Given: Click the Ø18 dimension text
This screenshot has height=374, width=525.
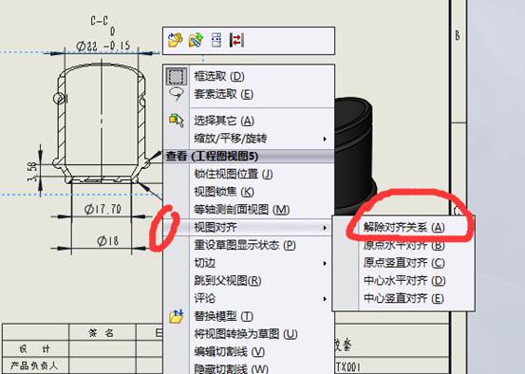Looking at the screenshot, I should [x=108, y=241].
